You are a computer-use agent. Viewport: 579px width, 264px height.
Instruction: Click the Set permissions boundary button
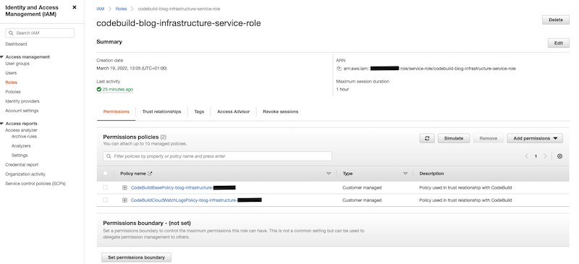(x=136, y=257)
